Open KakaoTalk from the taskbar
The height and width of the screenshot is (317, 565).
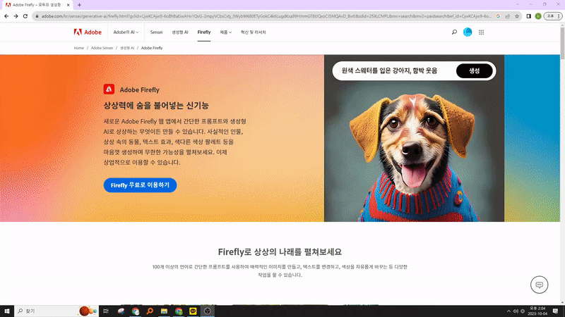[x=193, y=311]
